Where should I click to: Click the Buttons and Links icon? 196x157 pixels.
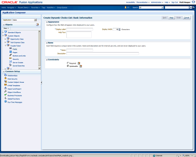[x=10, y=55]
